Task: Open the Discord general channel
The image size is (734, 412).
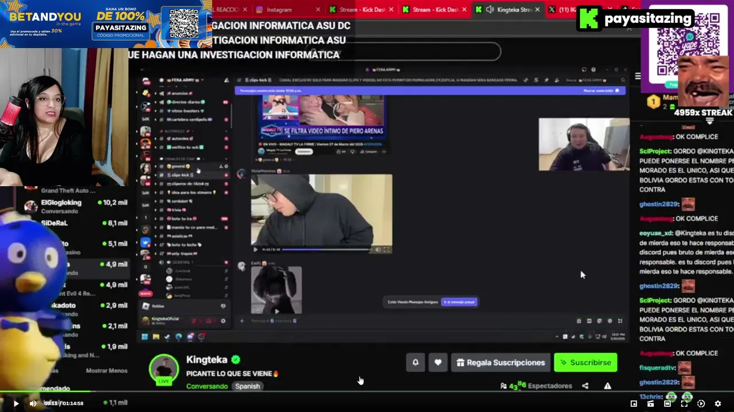Action: pos(179,166)
